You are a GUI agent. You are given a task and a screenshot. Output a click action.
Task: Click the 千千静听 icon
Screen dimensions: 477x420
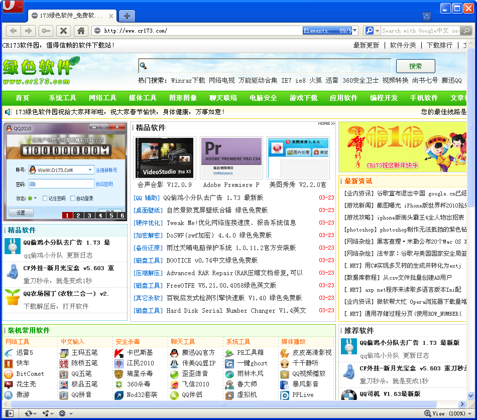pyautogui.click(x=285, y=363)
